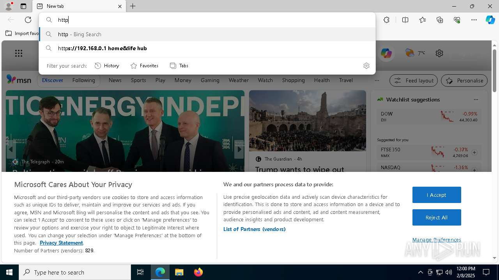
Task: Open page settings gear icon
Action: [439, 53]
